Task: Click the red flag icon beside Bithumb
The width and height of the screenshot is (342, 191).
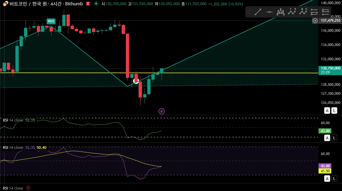Action: coord(88,4)
